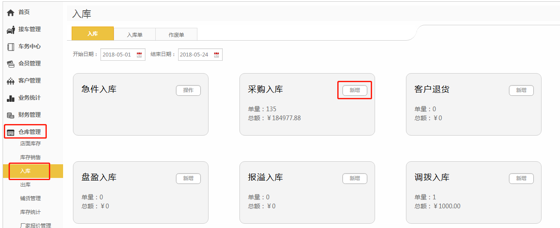Click the start date field showing 2018-05-01

pos(118,55)
